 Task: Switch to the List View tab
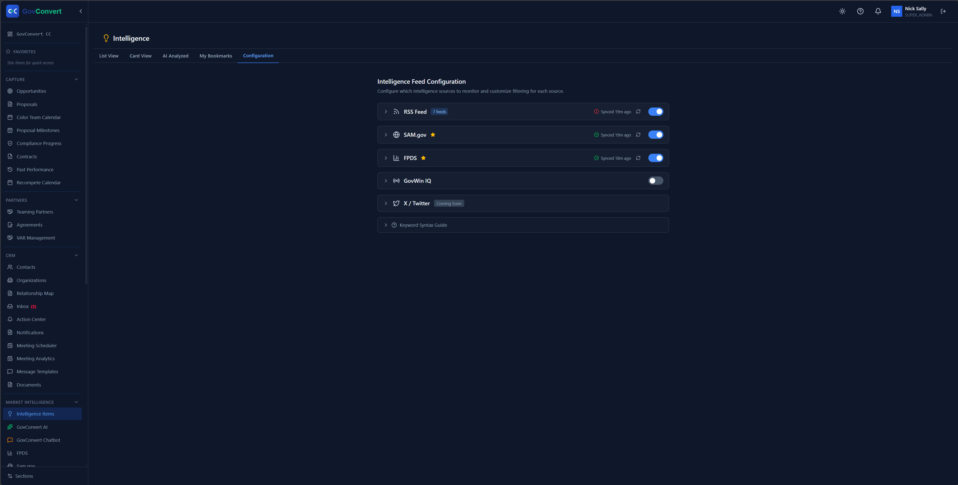click(109, 56)
